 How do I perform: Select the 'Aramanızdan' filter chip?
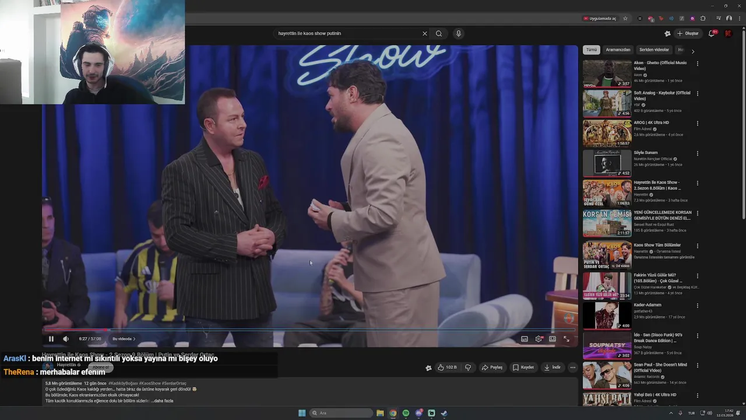[x=618, y=50]
